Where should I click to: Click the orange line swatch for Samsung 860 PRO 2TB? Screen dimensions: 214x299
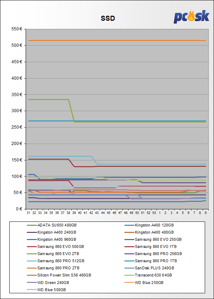[x=32, y=268]
